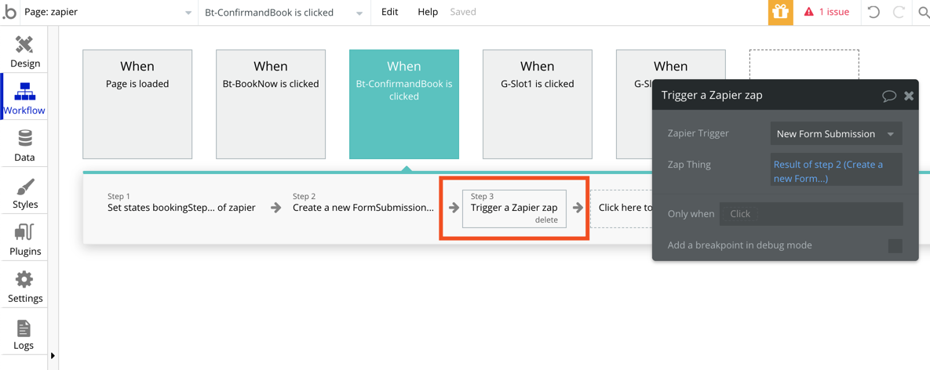Select Step 1 Set states action
This screenshot has height=370, width=930.
click(181, 202)
